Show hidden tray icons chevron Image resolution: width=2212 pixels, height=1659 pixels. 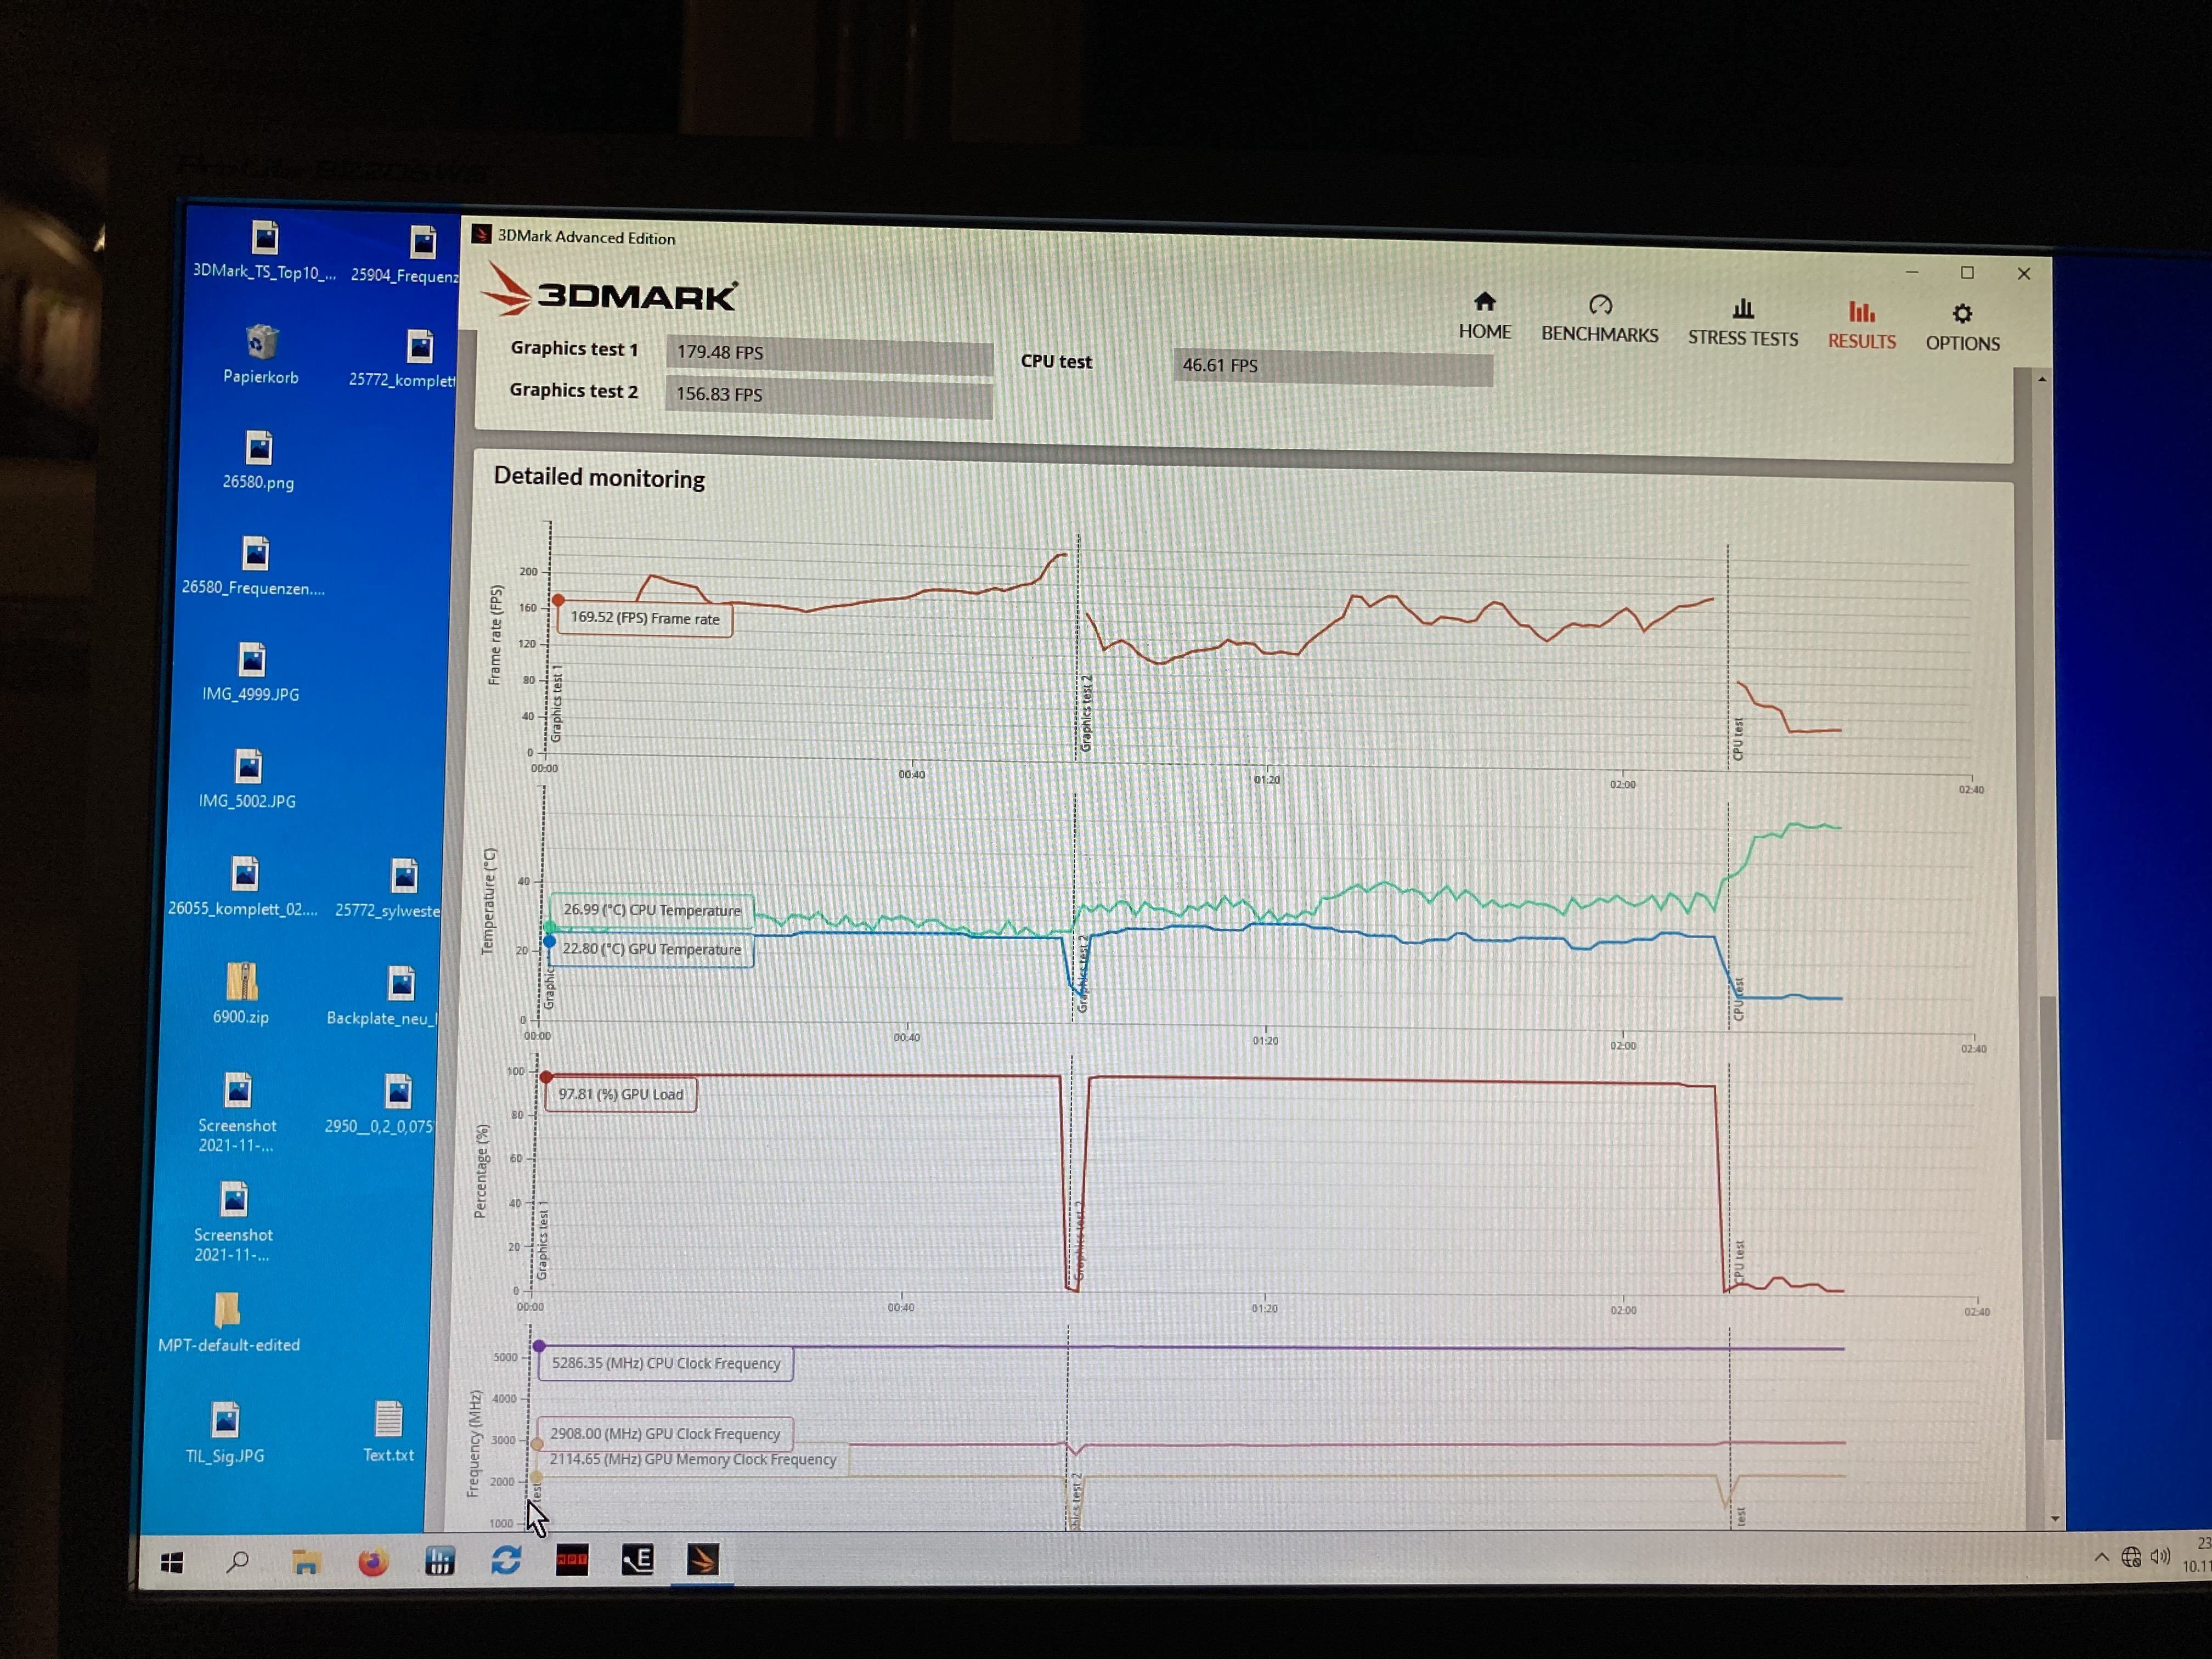tap(2101, 1558)
